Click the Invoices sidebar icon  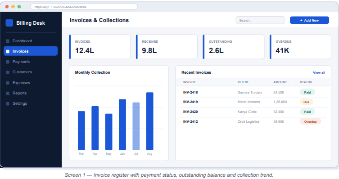pyautogui.click(x=8, y=51)
